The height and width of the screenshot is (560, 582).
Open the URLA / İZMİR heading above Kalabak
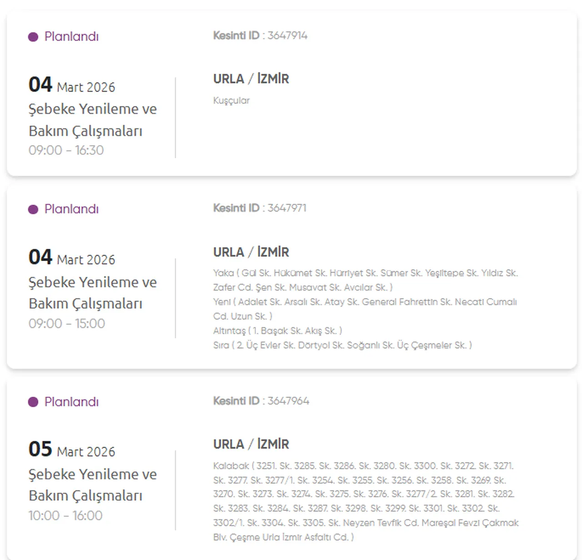click(251, 444)
